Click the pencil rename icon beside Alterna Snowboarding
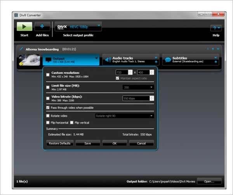Viewport: 233px width, 195px height. click(x=21, y=49)
